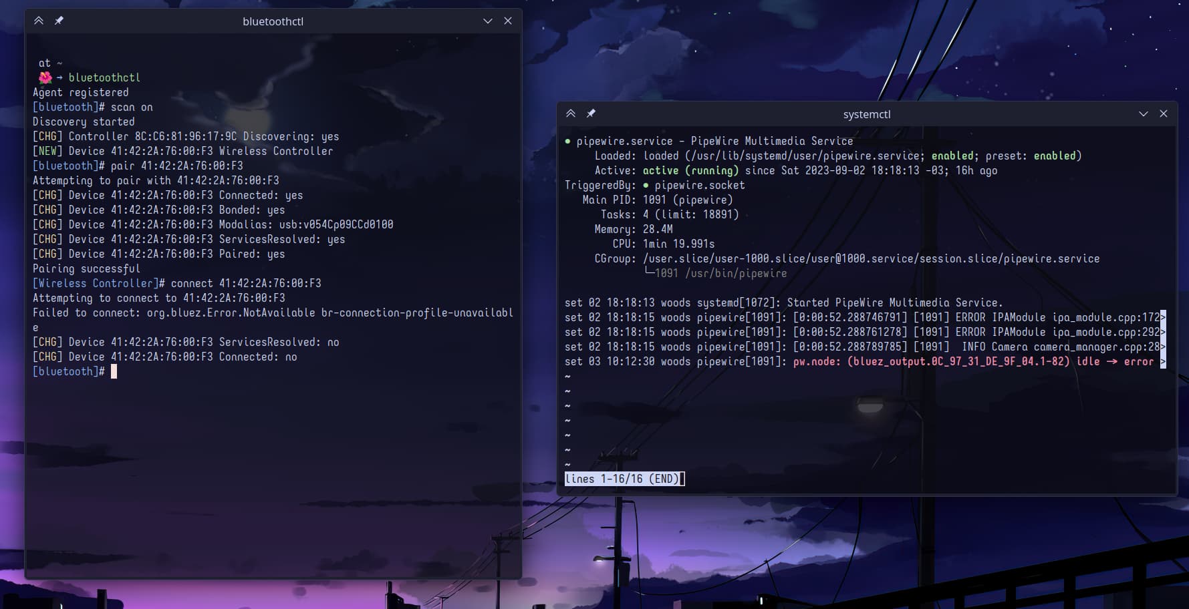Click the [NEW] tag before Wireless Controller device
The image size is (1189, 609).
click(47, 151)
